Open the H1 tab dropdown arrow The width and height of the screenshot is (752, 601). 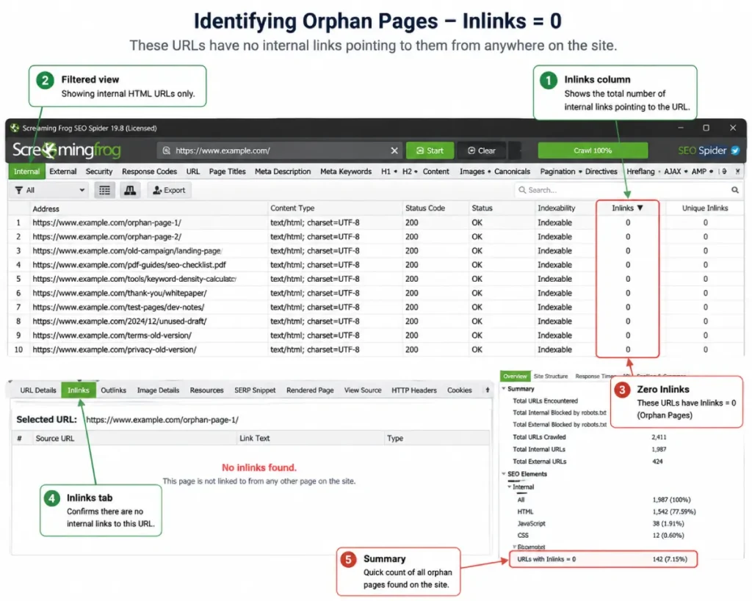point(395,172)
